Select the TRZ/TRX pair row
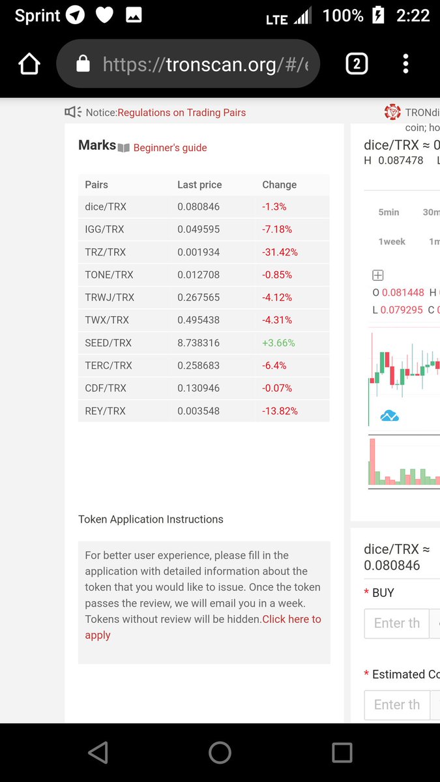This screenshot has height=782, width=440. (x=203, y=252)
